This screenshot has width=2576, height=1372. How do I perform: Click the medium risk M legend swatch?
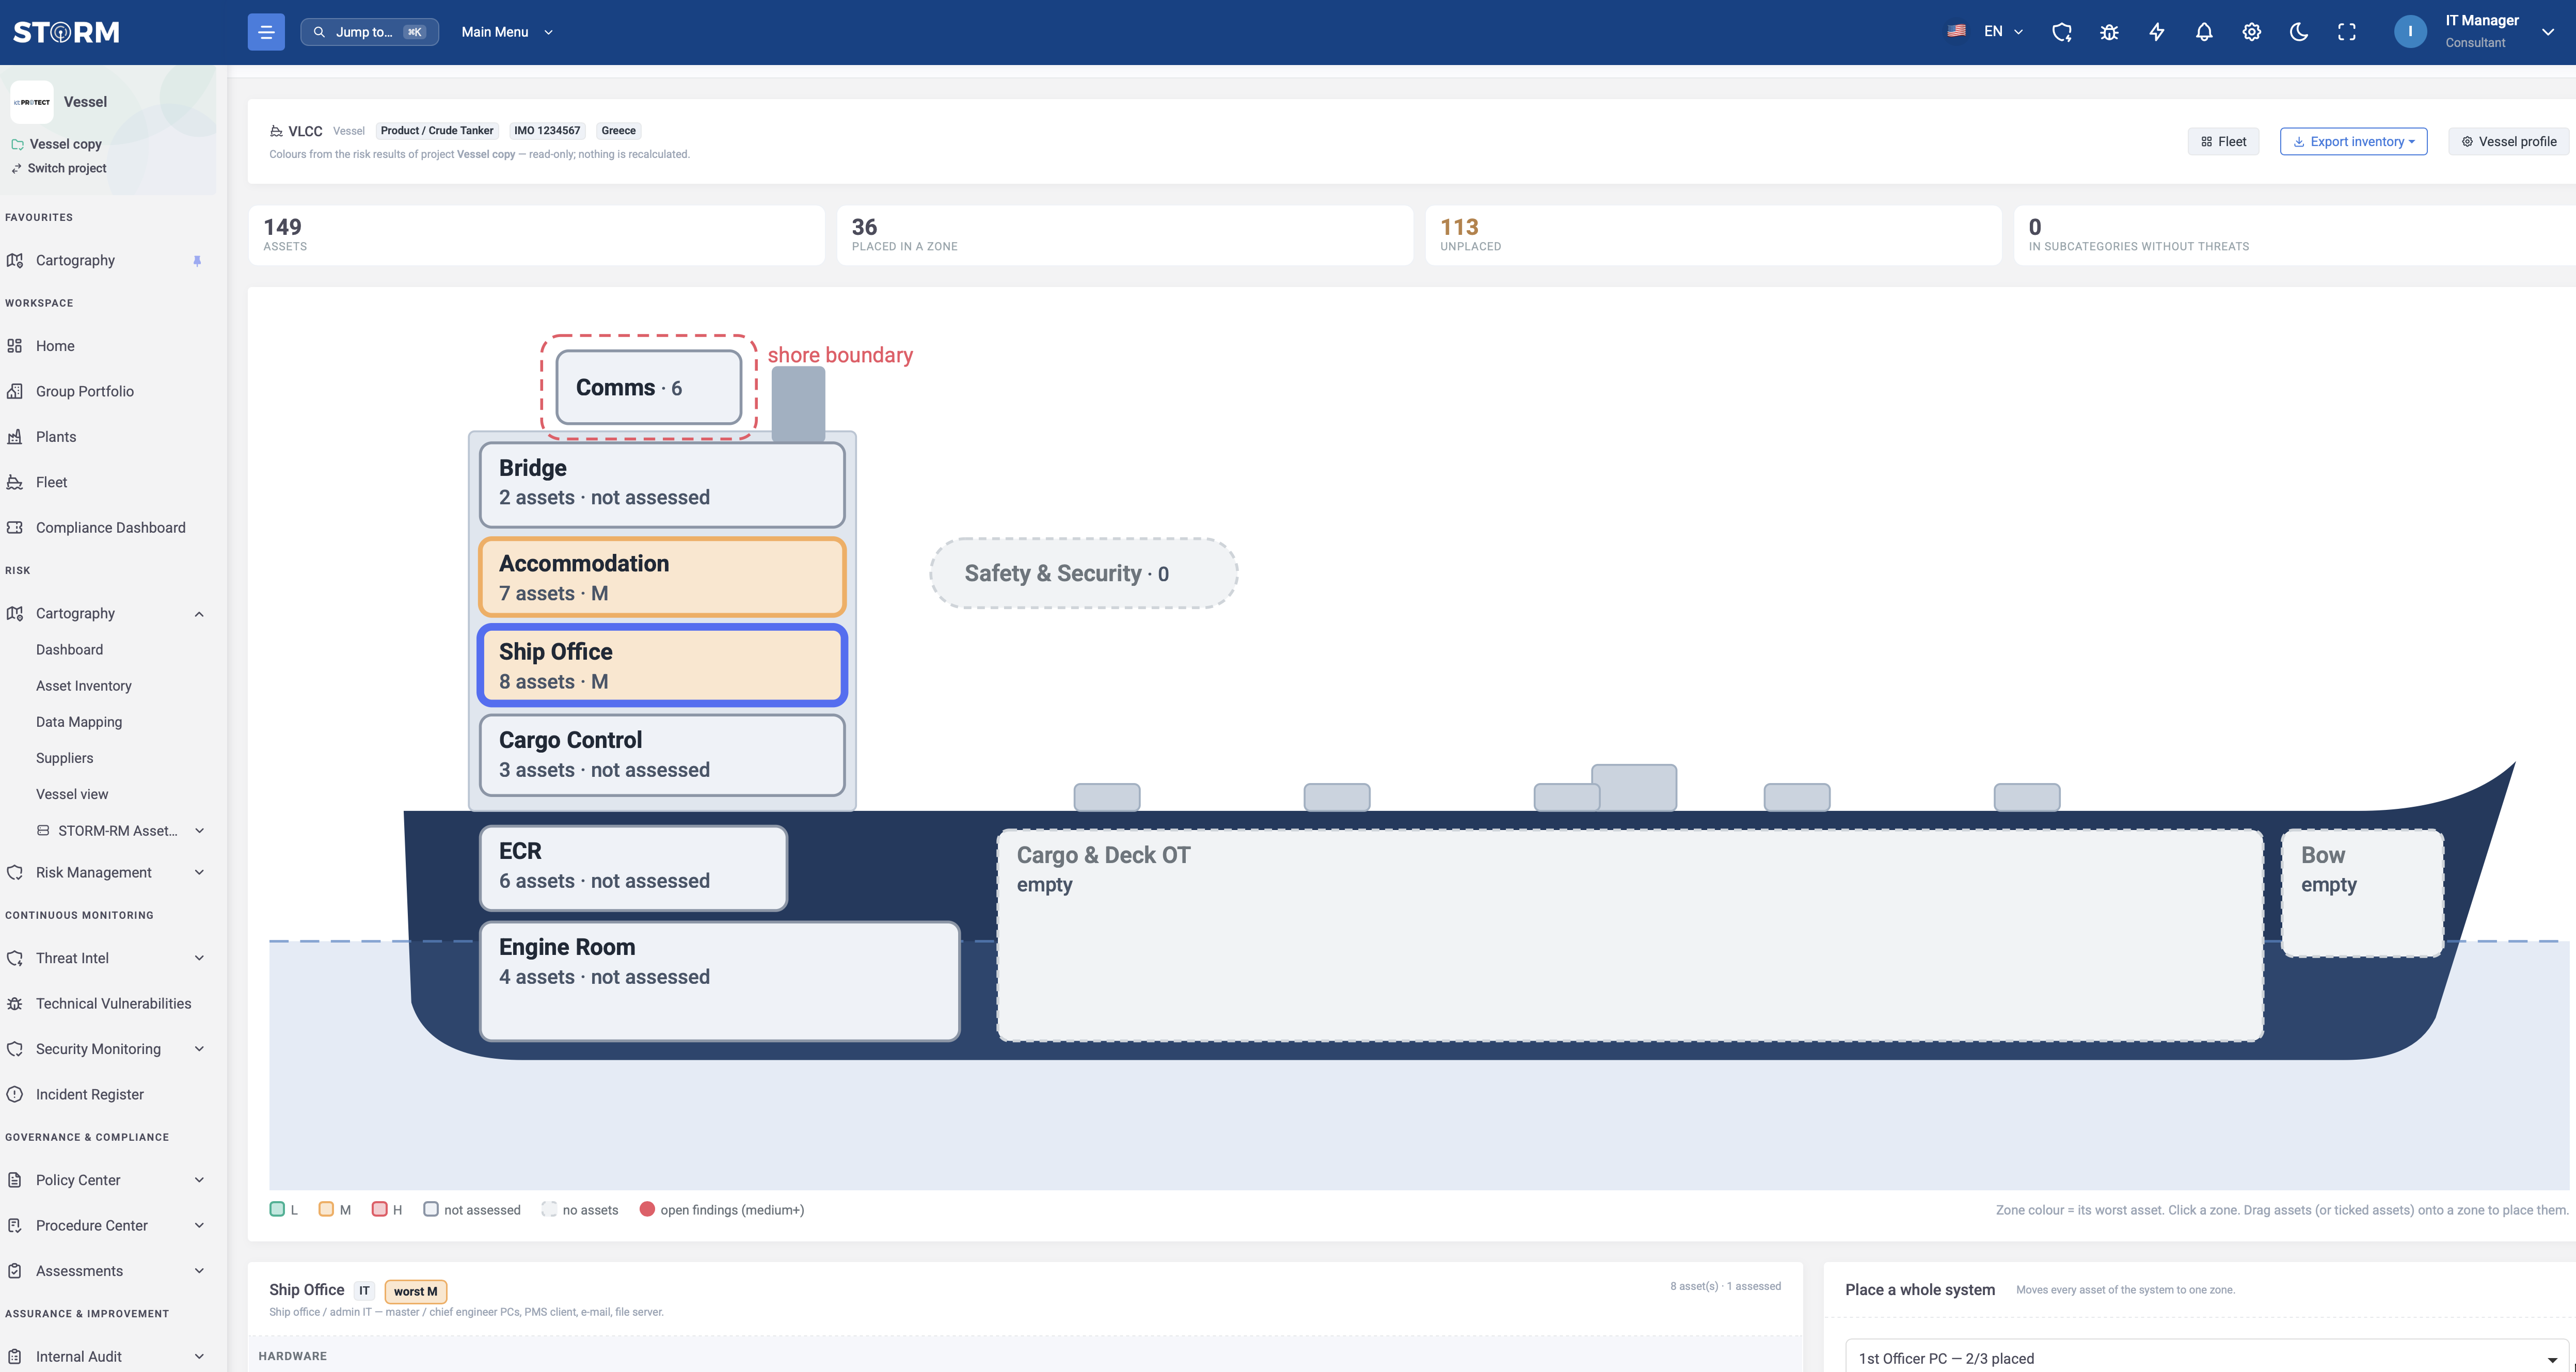[326, 1209]
